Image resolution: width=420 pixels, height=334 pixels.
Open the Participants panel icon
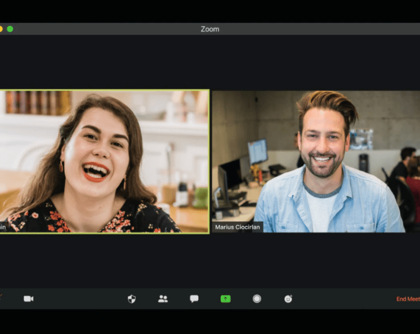163,299
